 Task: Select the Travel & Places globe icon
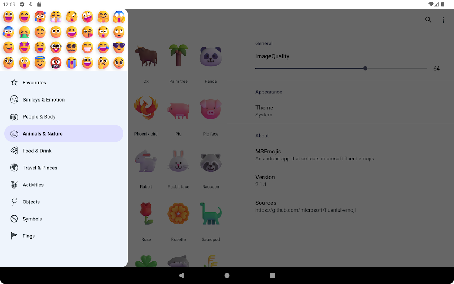point(14,168)
